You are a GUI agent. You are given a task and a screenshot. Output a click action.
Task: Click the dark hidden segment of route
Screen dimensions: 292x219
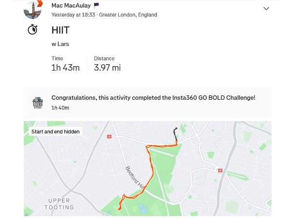click(x=175, y=134)
